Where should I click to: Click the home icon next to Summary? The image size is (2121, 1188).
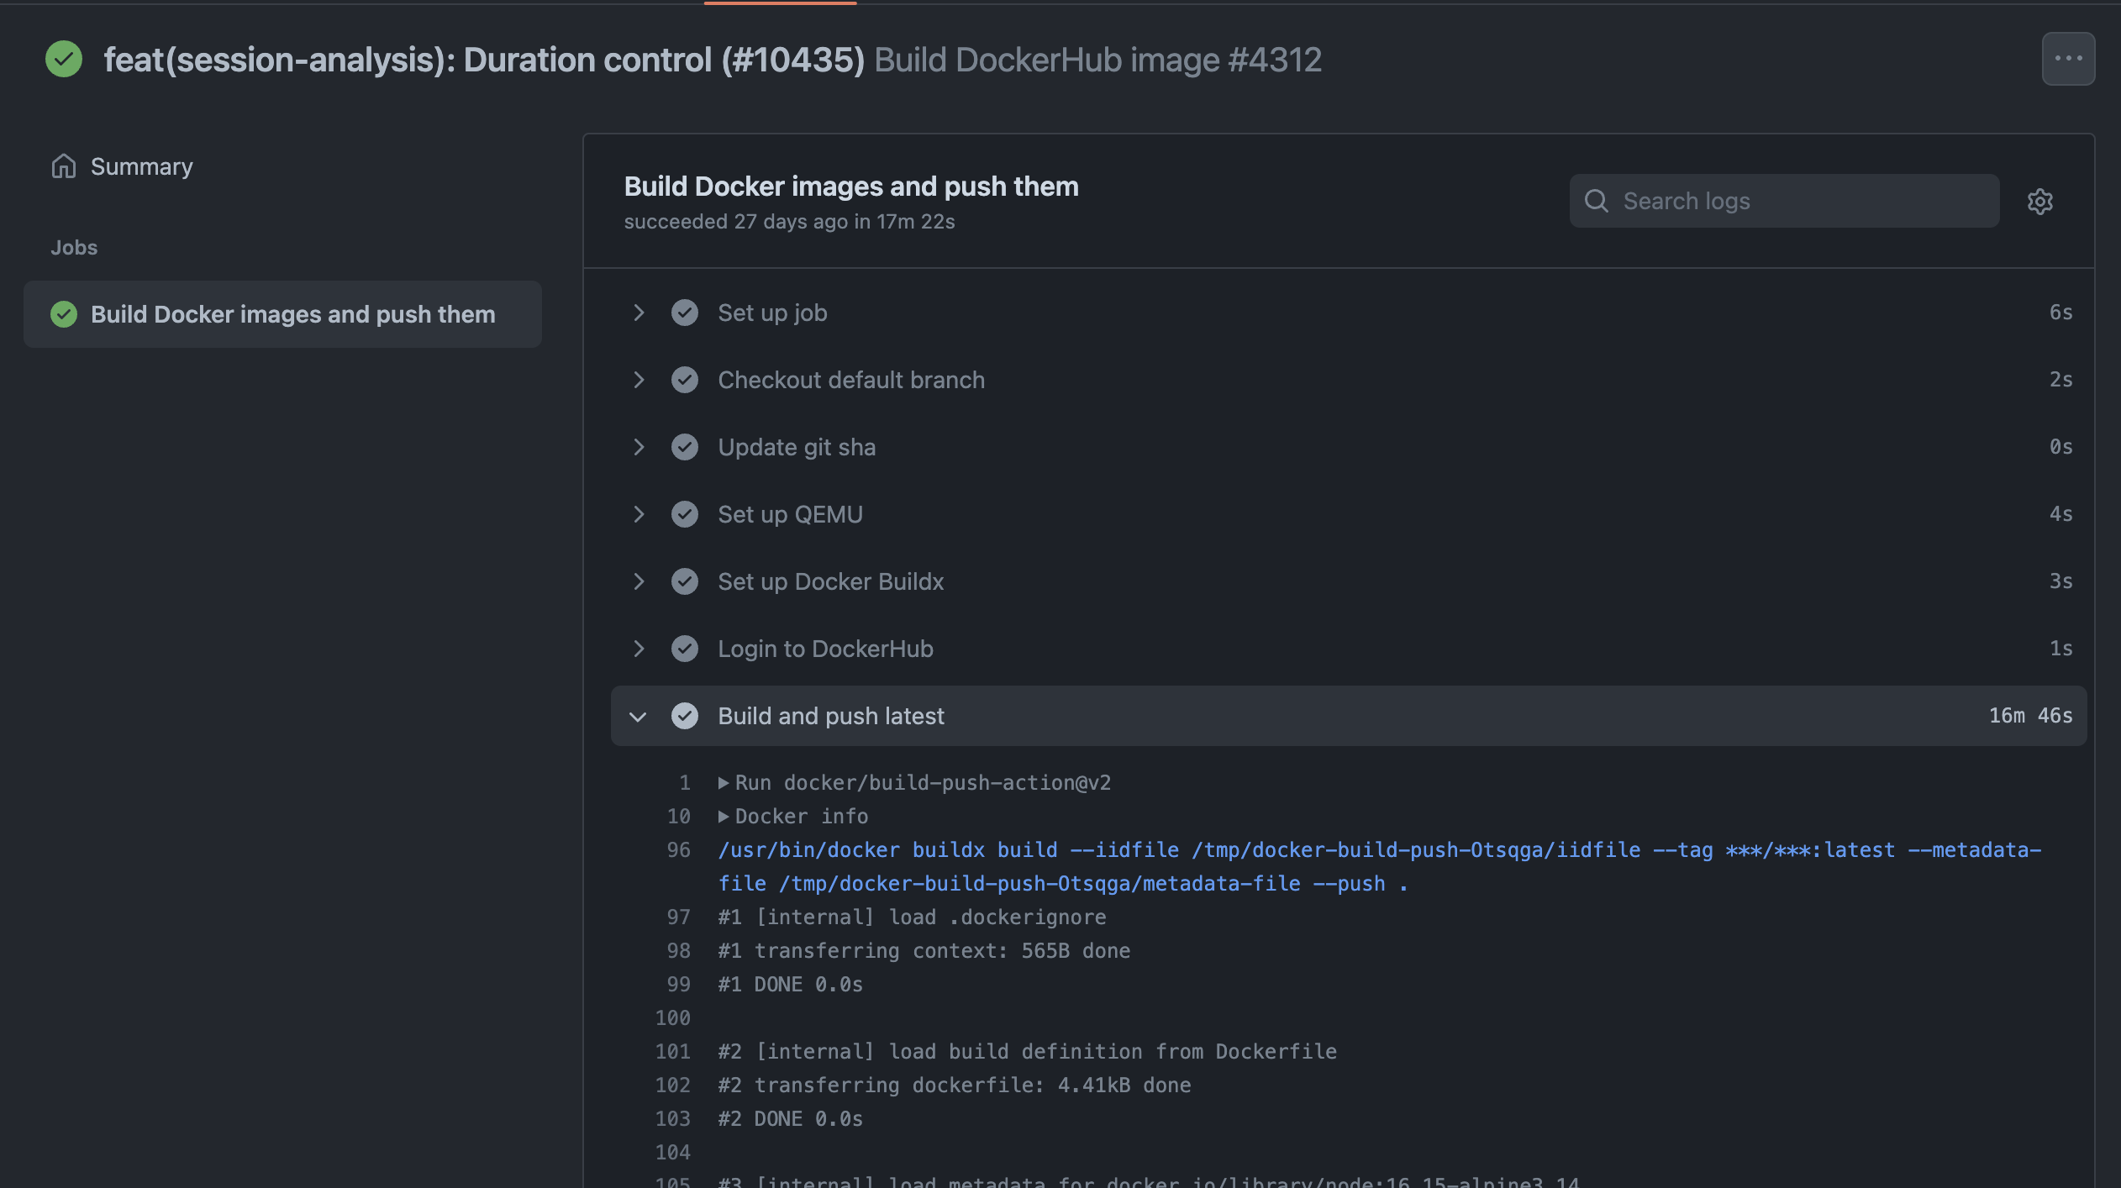pos(63,166)
